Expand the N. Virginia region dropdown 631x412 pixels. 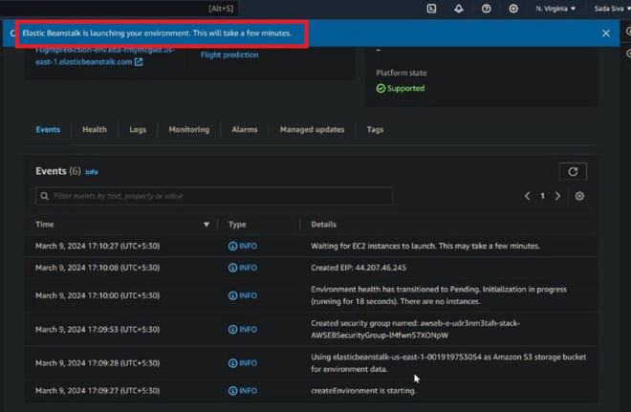click(x=555, y=9)
